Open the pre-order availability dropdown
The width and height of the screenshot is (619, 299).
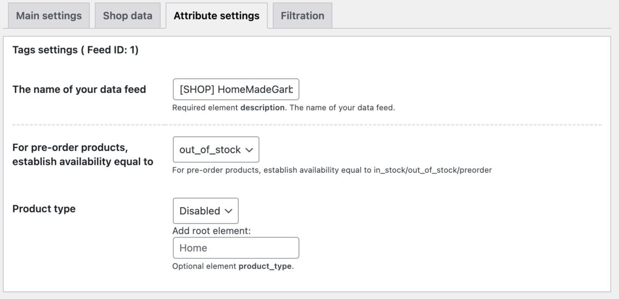click(216, 149)
